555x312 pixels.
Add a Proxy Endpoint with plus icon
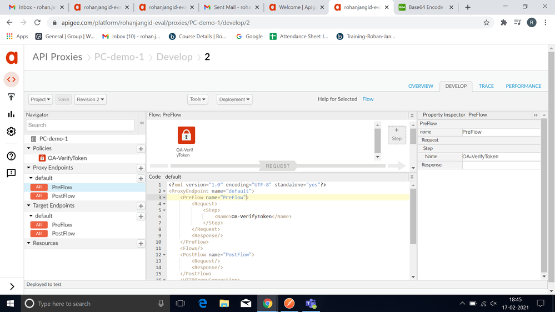pyautogui.click(x=141, y=168)
